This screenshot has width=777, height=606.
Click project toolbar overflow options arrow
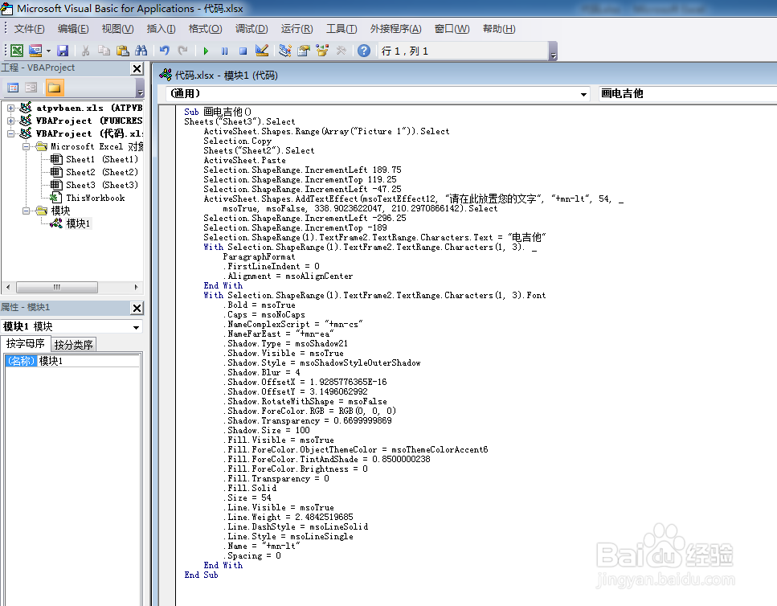pyautogui.click(x=141, y=88)
